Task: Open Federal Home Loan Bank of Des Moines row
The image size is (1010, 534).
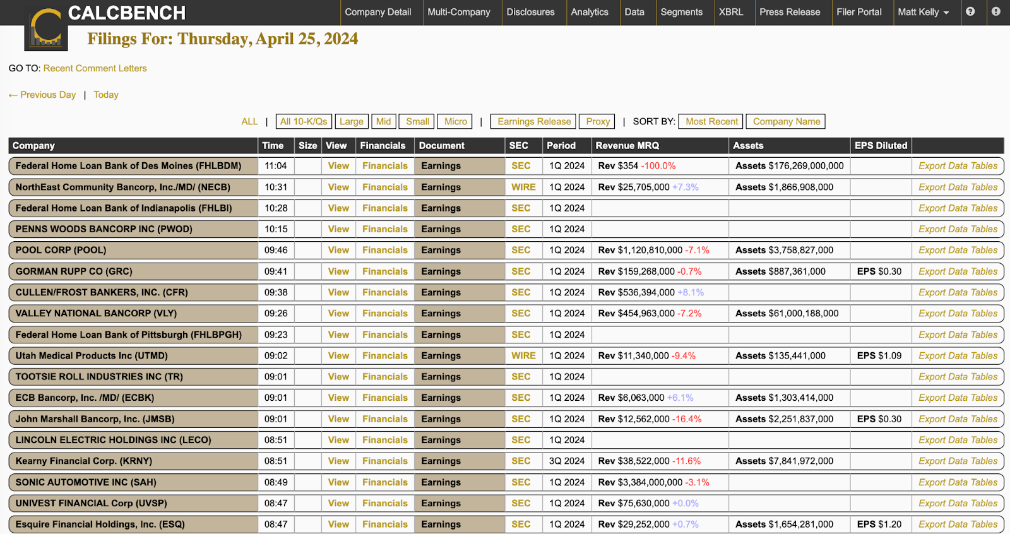Action: pos(506,166)
